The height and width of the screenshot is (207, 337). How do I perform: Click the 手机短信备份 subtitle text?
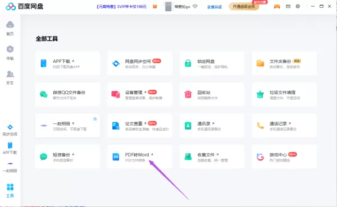pos(63,160)
